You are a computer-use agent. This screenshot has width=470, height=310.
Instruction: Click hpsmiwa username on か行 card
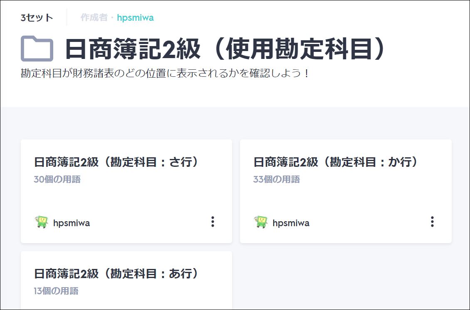(291, 223)
